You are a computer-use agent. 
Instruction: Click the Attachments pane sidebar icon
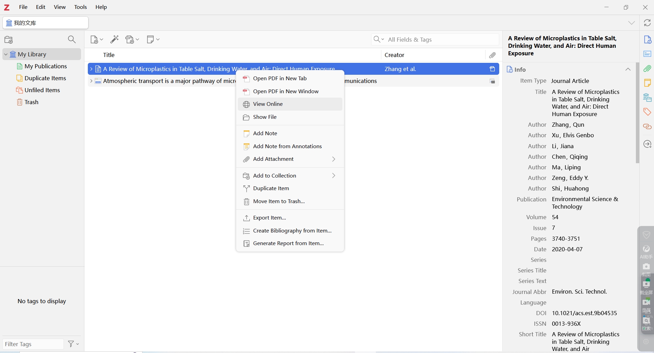pos(648,68)
